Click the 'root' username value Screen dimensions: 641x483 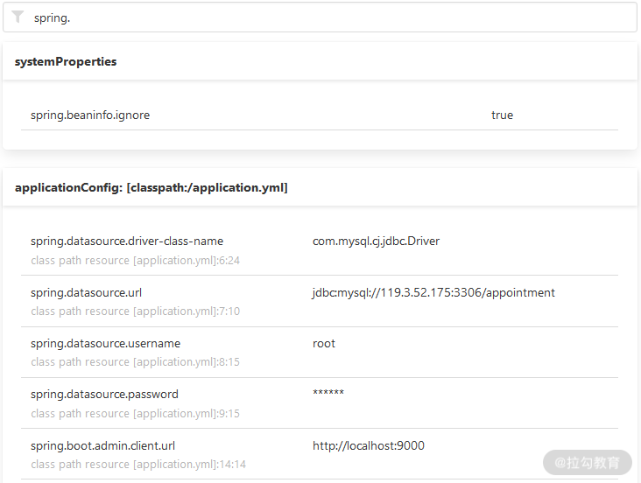point(324,343)
